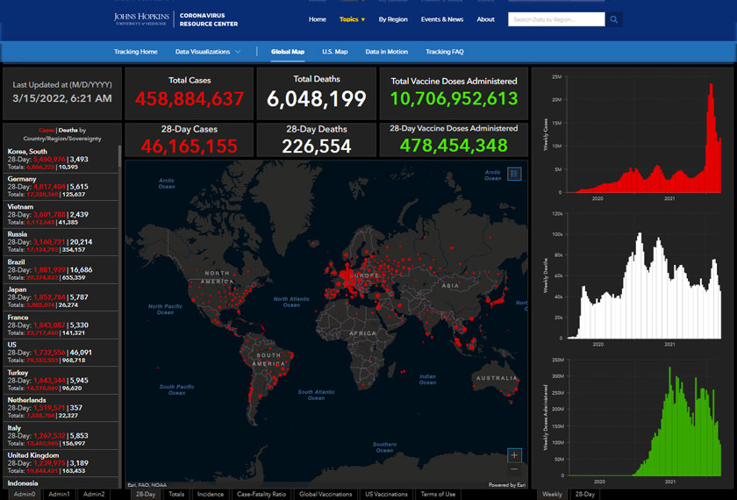Open the Topics dropdown menu
Viewport: 737px width, 500px height.
coord(352,19)
